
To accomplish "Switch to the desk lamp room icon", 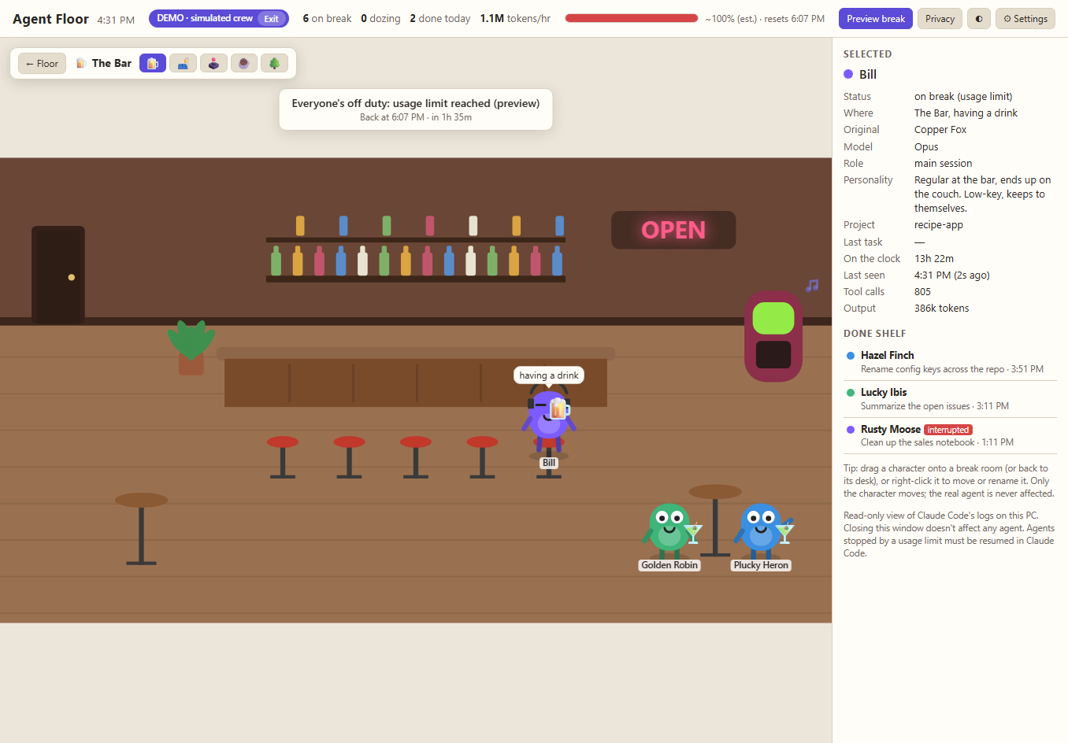I will click(183, 63).
